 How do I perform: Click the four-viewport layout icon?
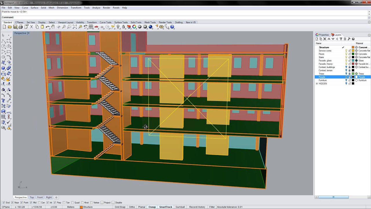pos(91,27)
